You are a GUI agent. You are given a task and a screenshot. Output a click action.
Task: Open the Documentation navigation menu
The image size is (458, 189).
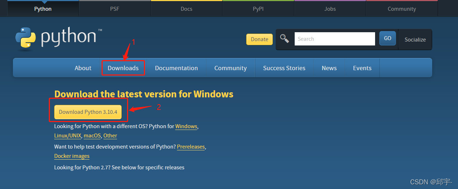[x=176, y=68]
